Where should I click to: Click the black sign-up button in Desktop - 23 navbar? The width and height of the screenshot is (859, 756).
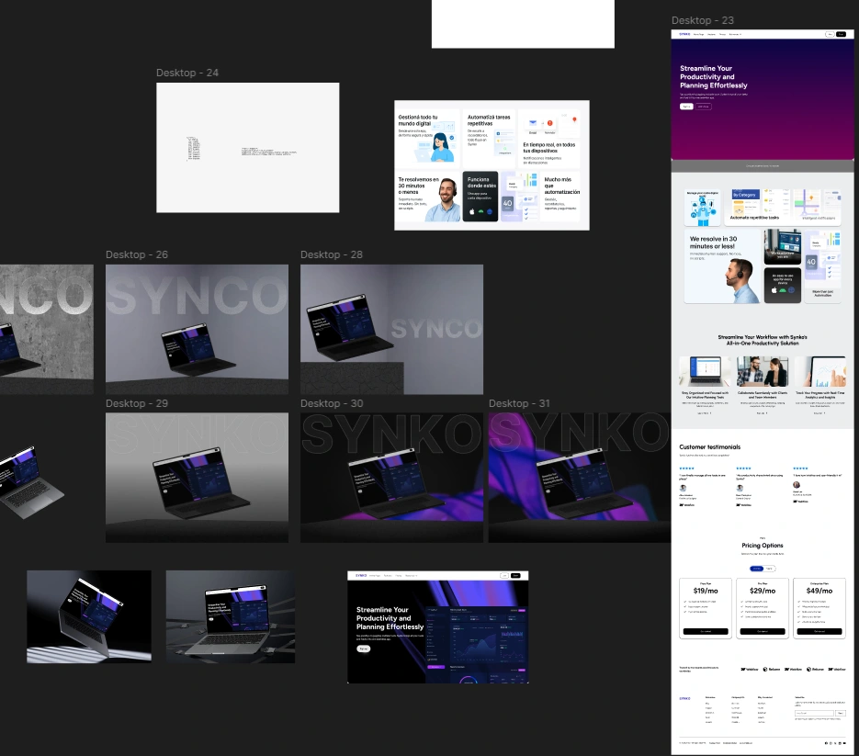point(841,34)
